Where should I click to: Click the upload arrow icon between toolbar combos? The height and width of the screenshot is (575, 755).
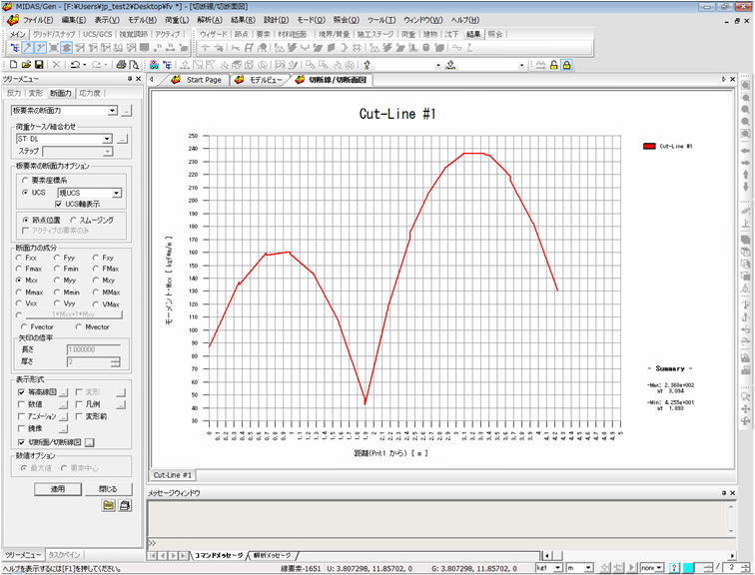(x=450, y=65)
